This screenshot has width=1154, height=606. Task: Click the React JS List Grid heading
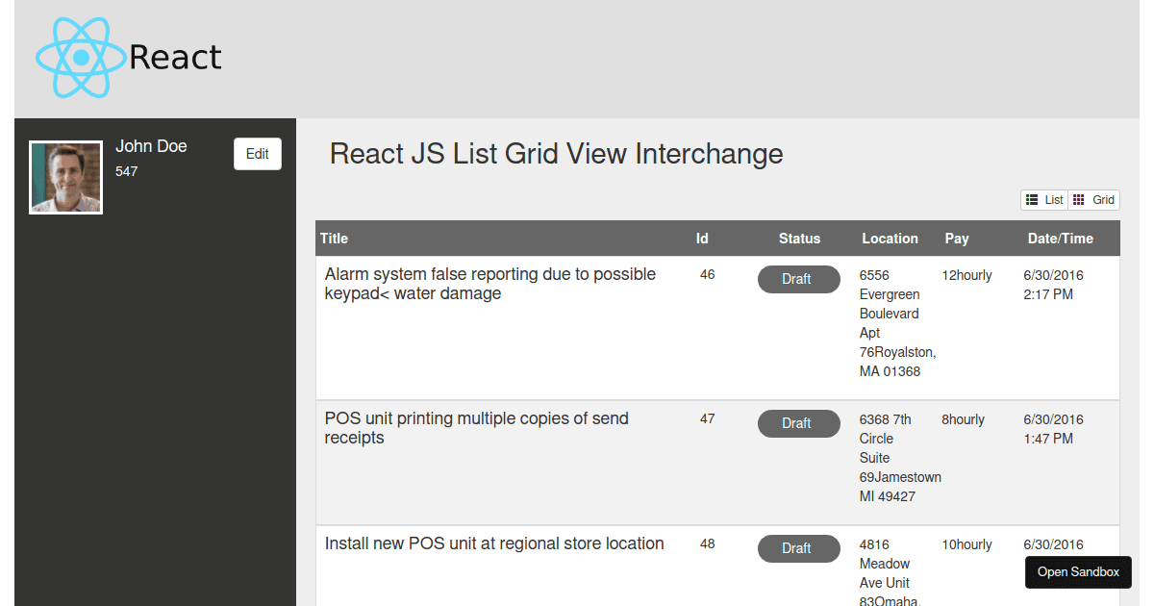(x=556, y=154)
